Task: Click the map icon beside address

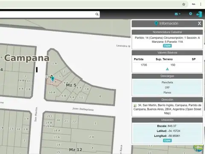Action: (135, 106)
